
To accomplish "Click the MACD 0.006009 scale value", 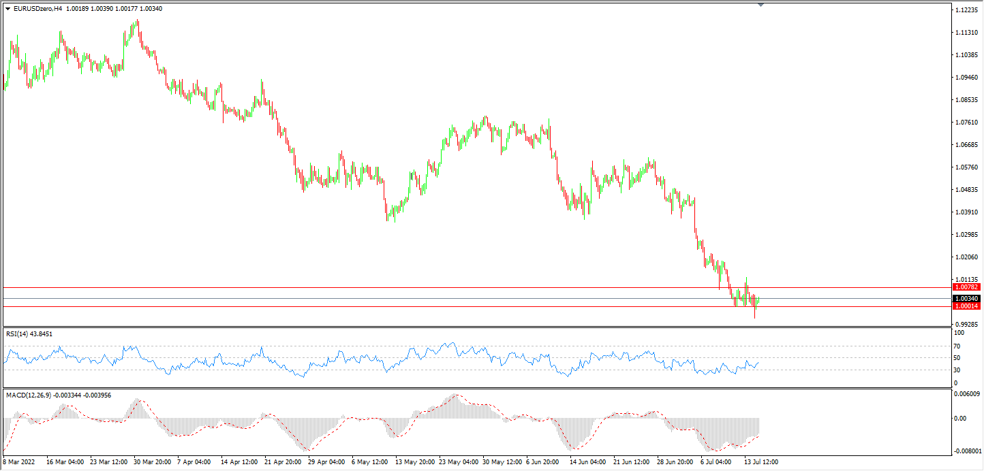I will click(x=967, y=394).
